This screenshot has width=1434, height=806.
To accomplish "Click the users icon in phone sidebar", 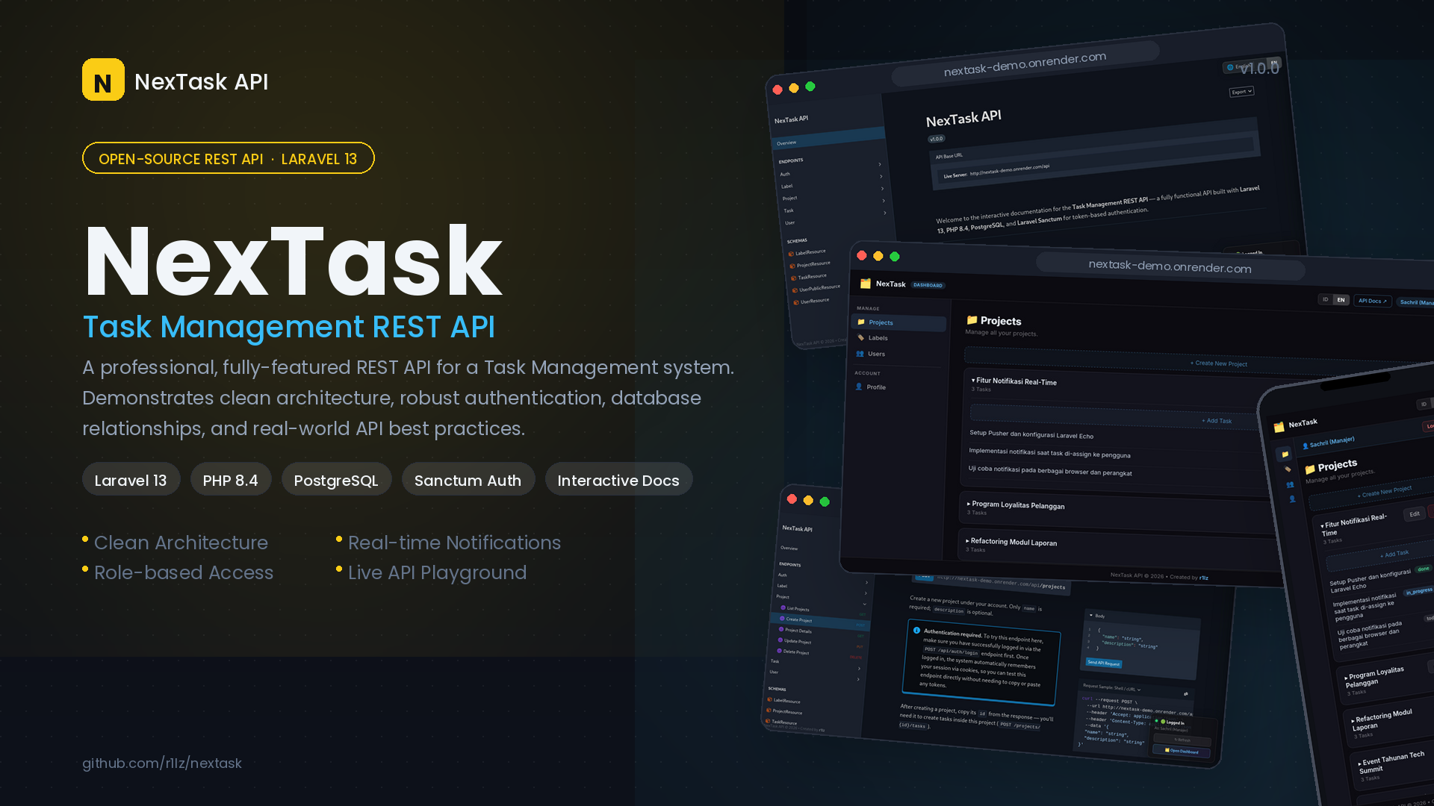I will pos(1290,484).
